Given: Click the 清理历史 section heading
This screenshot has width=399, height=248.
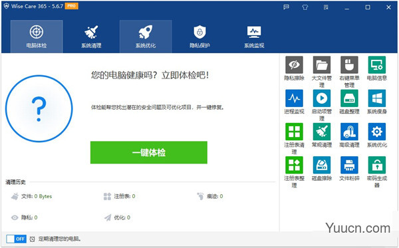Looking at the screenshot, I should (16, 182).
